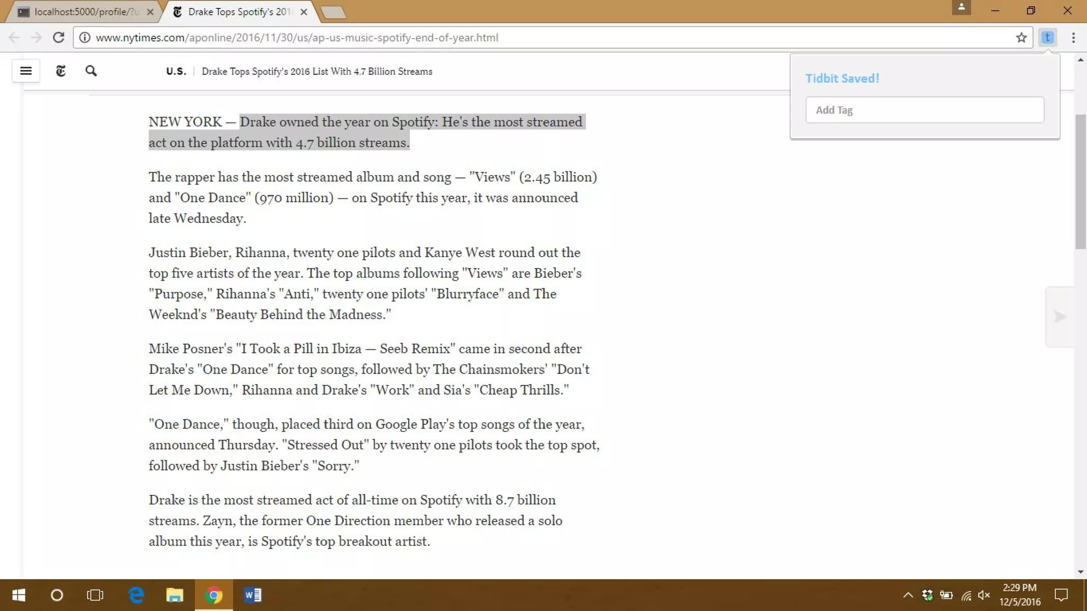Bookmark this page with the star icon
The width and height of the screenshot is (1087, 611).
pos(1021,38)
